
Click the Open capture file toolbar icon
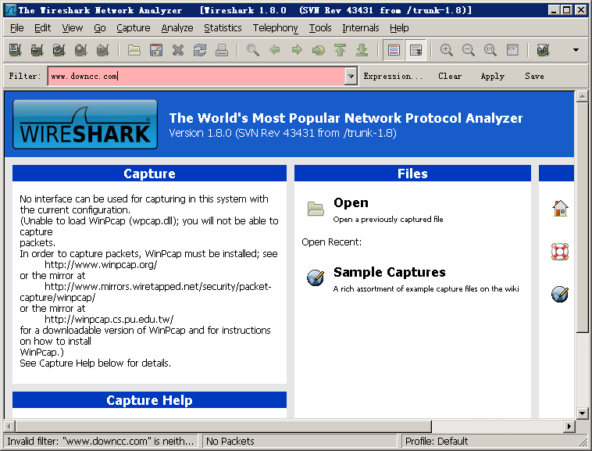click(x=134, y=50)
